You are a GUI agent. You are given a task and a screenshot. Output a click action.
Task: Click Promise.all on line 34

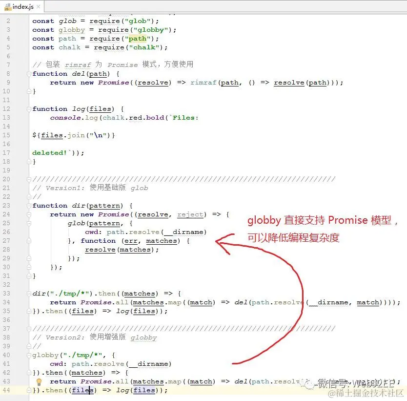[104, 302]
